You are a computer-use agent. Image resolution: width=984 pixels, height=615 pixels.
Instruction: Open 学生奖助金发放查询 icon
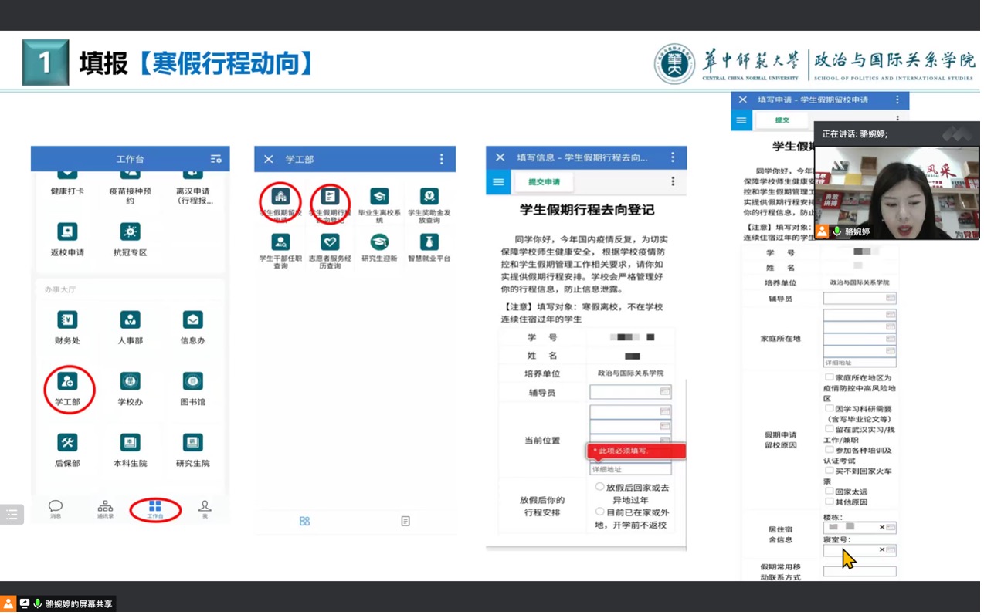429,198
